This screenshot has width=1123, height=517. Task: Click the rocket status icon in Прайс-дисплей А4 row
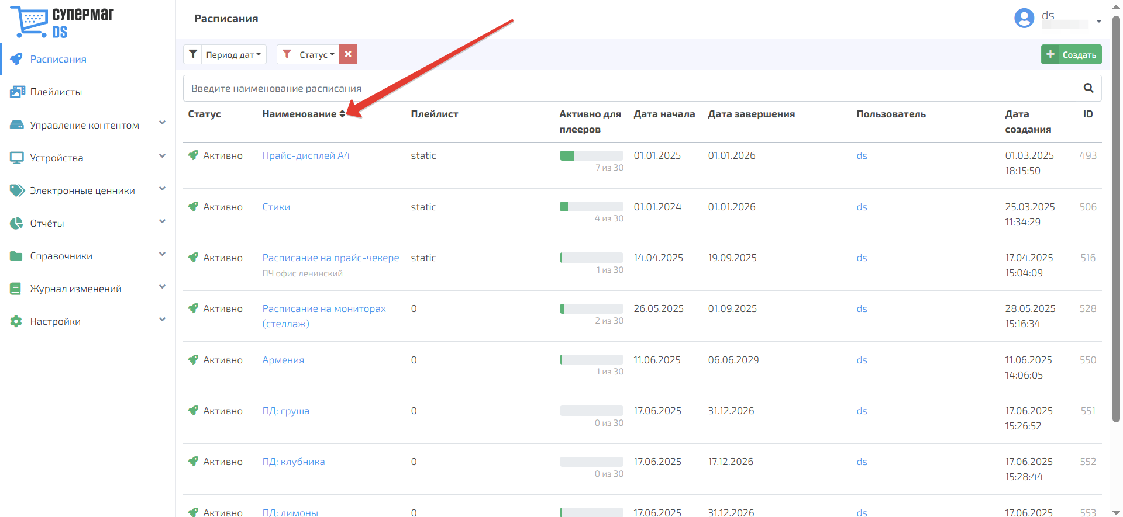click(x=193, y=155)
